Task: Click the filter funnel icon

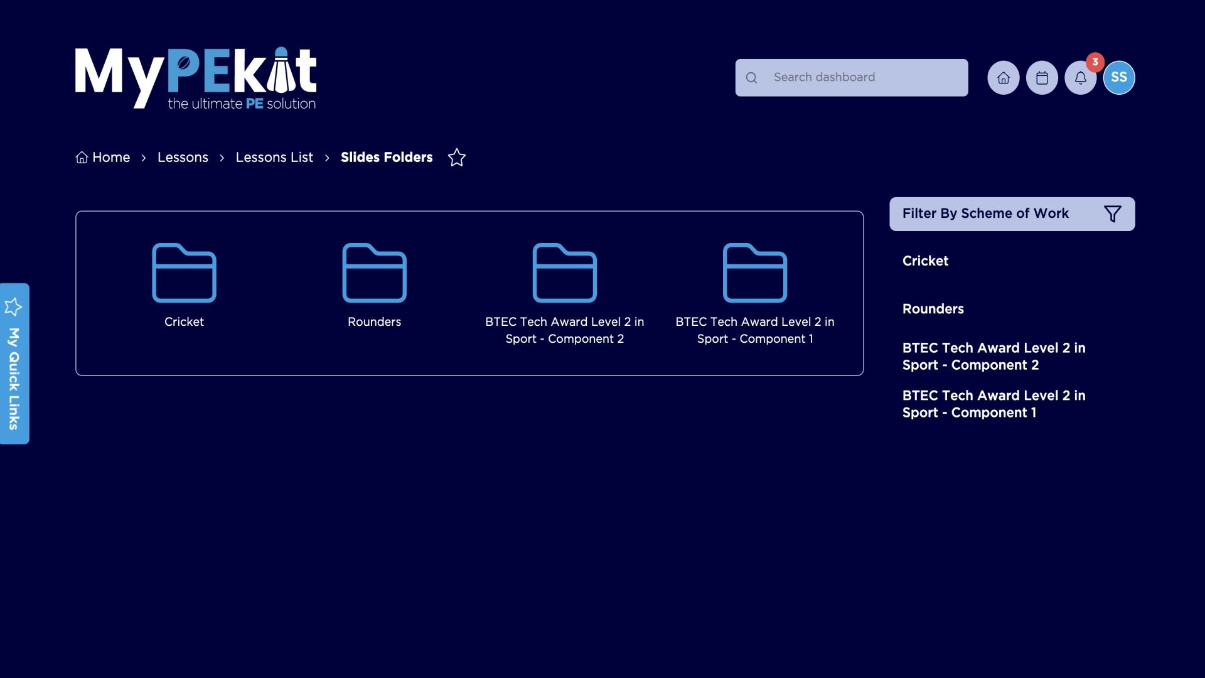Action: point(1112,214)
